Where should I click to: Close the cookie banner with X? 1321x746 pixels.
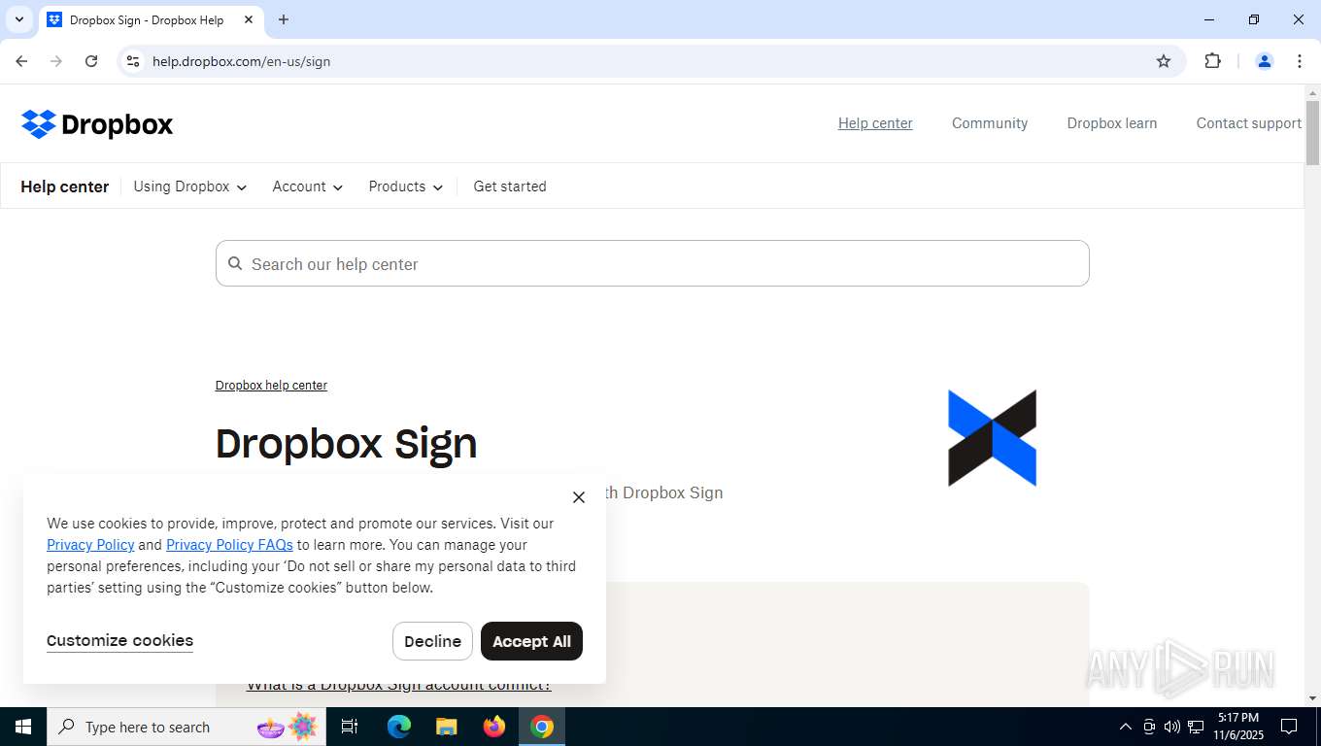point(579,497)
